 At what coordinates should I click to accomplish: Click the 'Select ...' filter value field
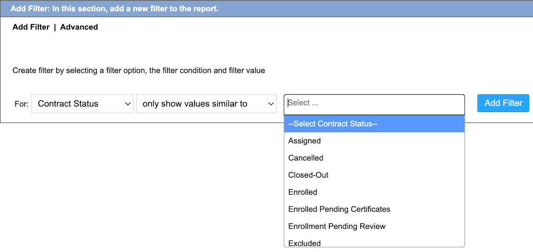click(374, 104)
